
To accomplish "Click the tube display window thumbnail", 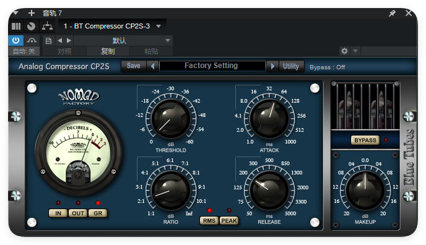I will 365,106.
